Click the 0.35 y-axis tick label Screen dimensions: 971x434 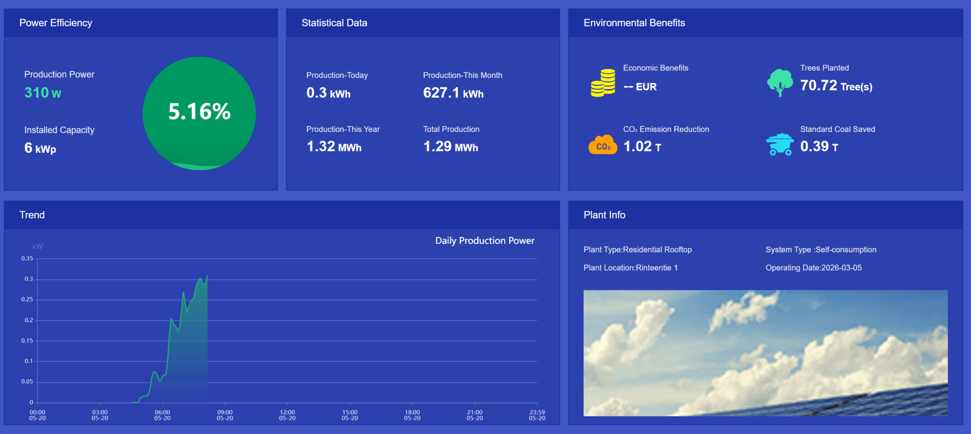pos(27,258)
